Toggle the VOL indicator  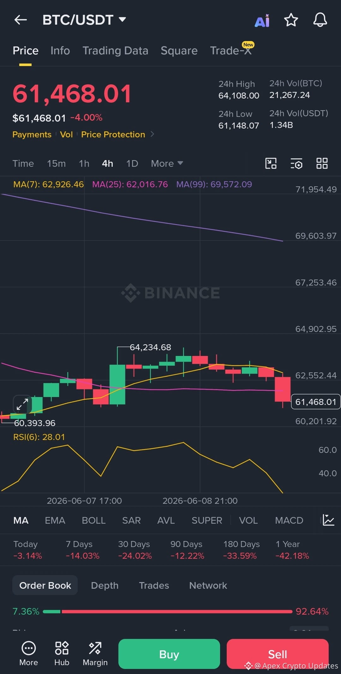coord(248,520)
